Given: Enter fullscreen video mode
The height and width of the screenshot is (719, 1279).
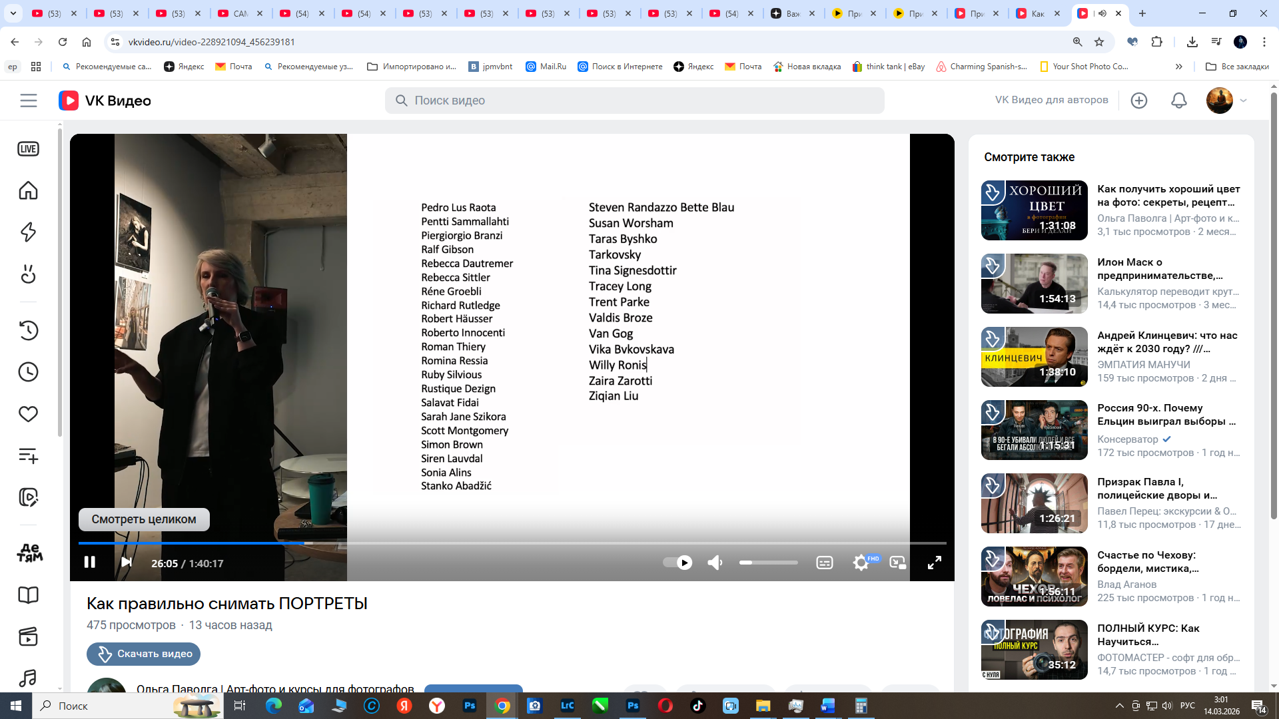Looking at the screenshot, I should [x=934, y=563].
